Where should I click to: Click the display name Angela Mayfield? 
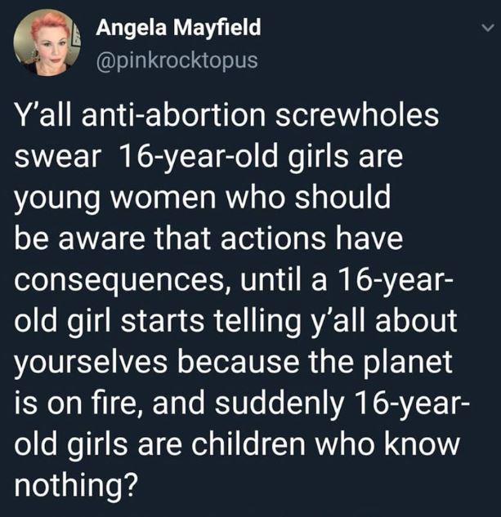click(x=179, y=27)
